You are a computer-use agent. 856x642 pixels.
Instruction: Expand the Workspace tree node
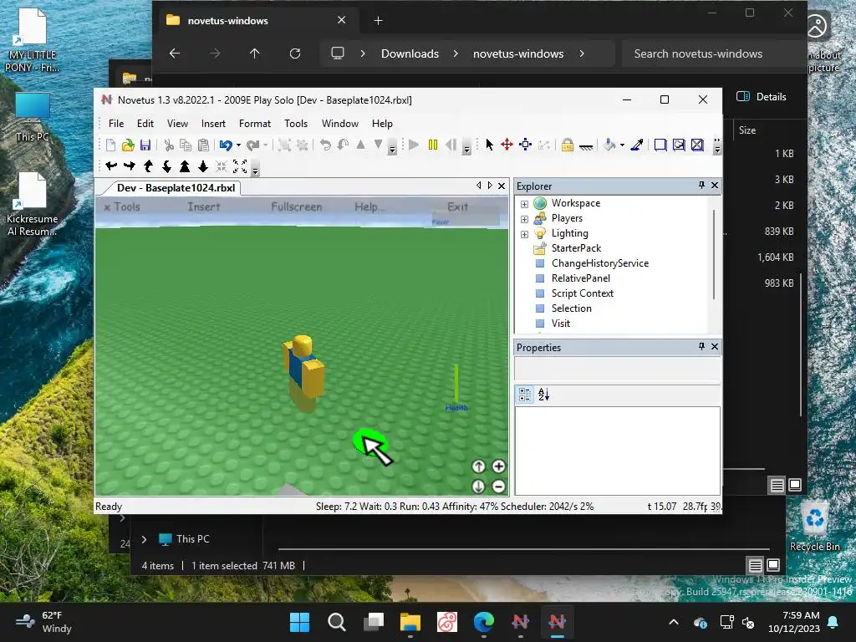point(524,204)
